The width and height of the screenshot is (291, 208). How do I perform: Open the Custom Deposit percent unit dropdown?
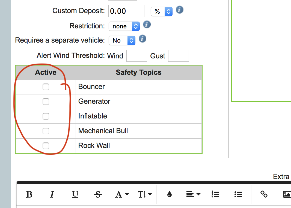pyautogui.click(x=162, y=11)
